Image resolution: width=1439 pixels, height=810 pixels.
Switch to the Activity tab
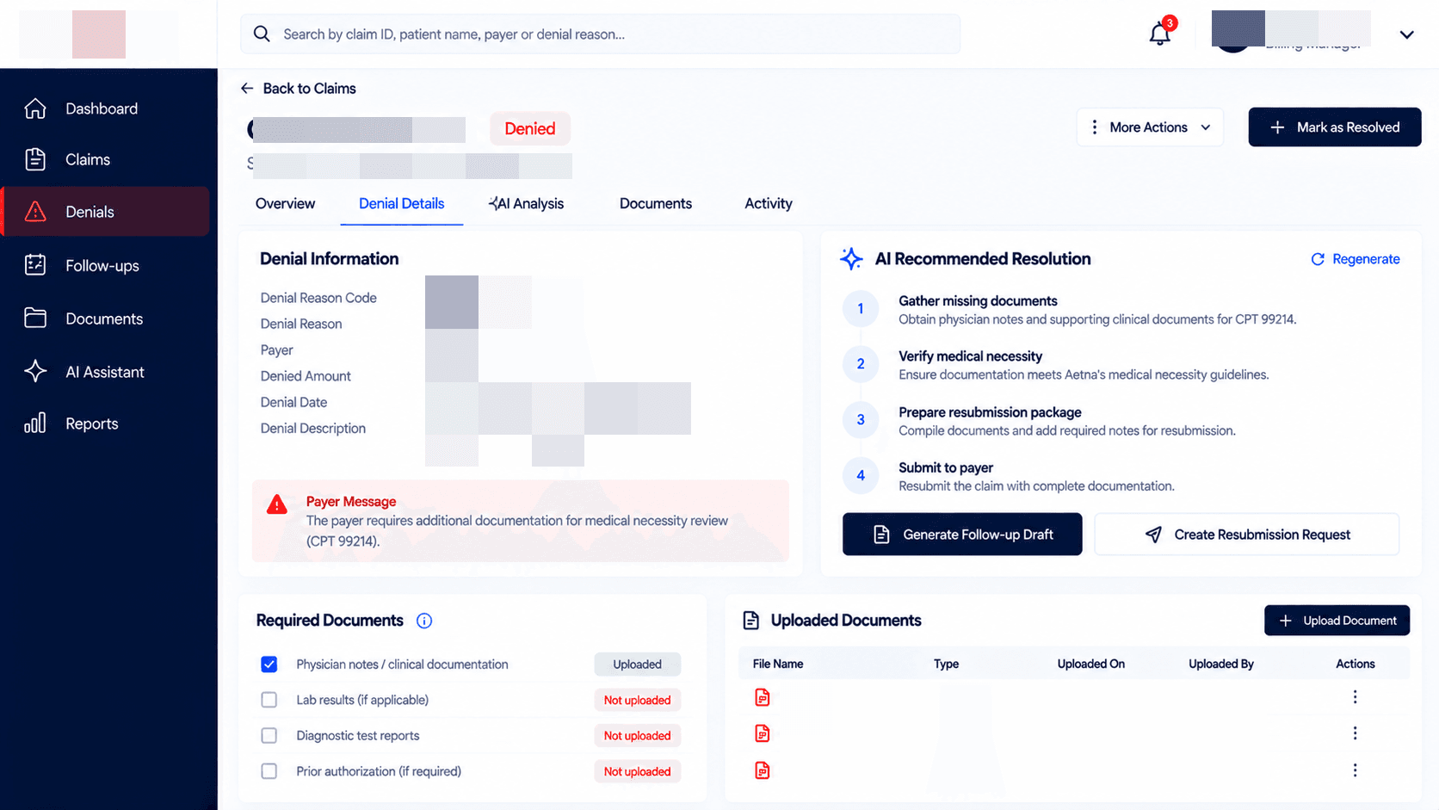pyautogui.click(x=769, y=204)
